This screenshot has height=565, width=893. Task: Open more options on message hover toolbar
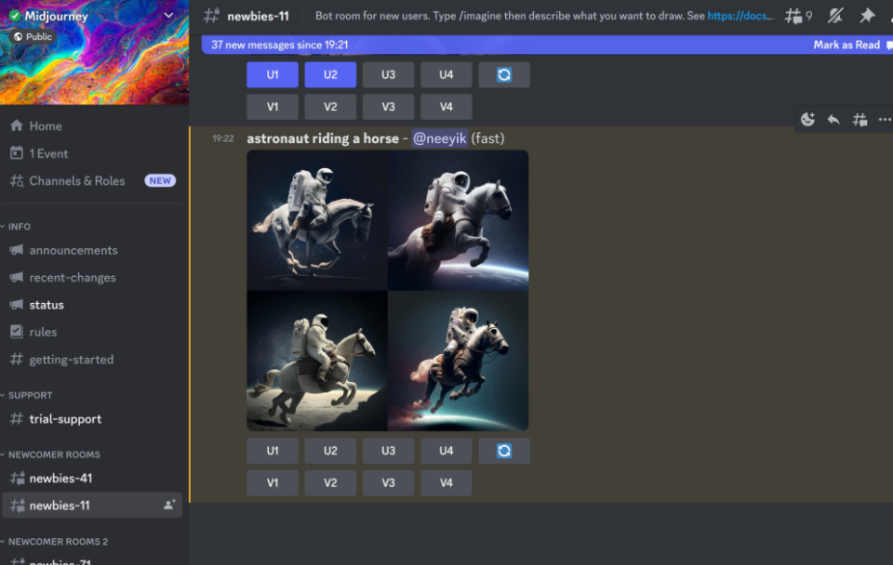tap(884, 120)
